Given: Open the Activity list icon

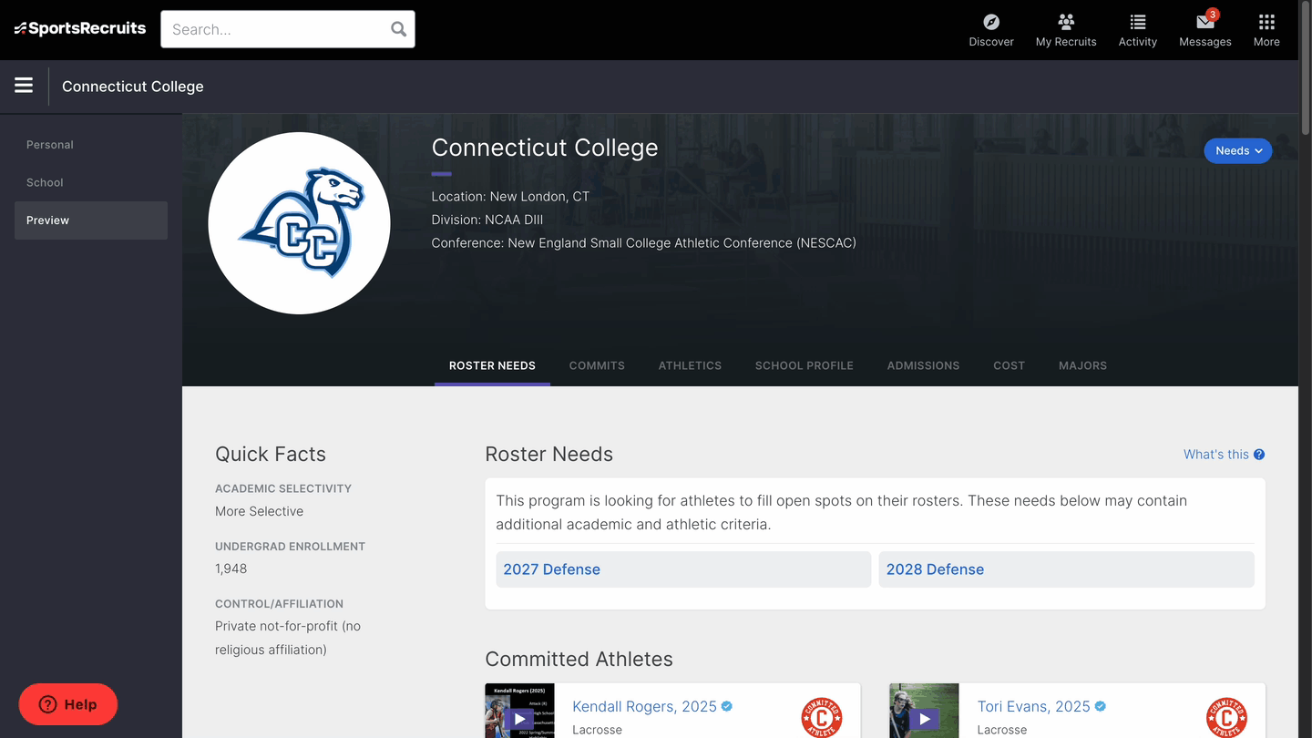Looking at the screenshot, I should pos(1138,22).
